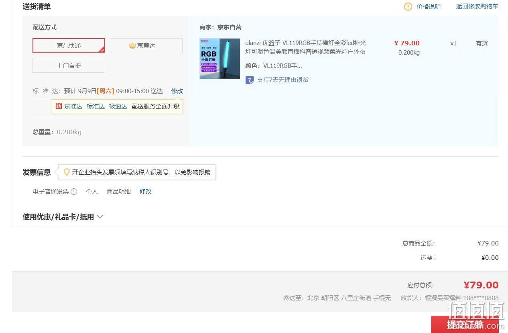Click 支持7天无理由退货 text

click(x=282, y=80)
